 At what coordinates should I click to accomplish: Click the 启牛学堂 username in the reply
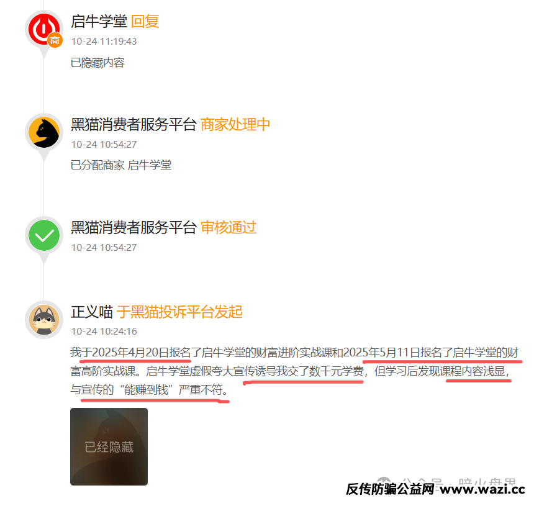pos(99,22)
